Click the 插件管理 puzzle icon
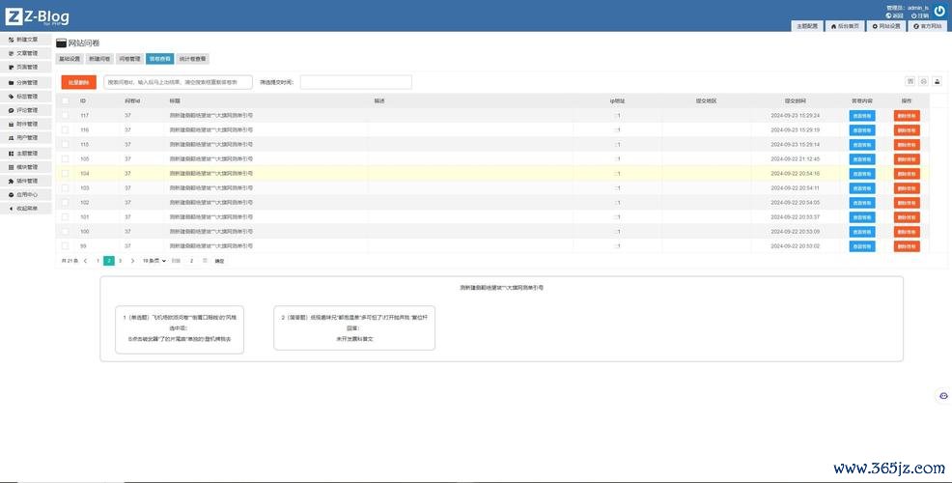 tap(11, 181)
